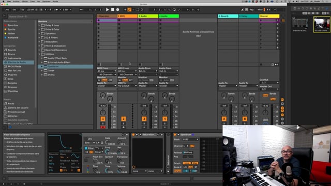331x186 pixels.
Task: Click the tempo field showing 120.00
Action: point(30,9)
